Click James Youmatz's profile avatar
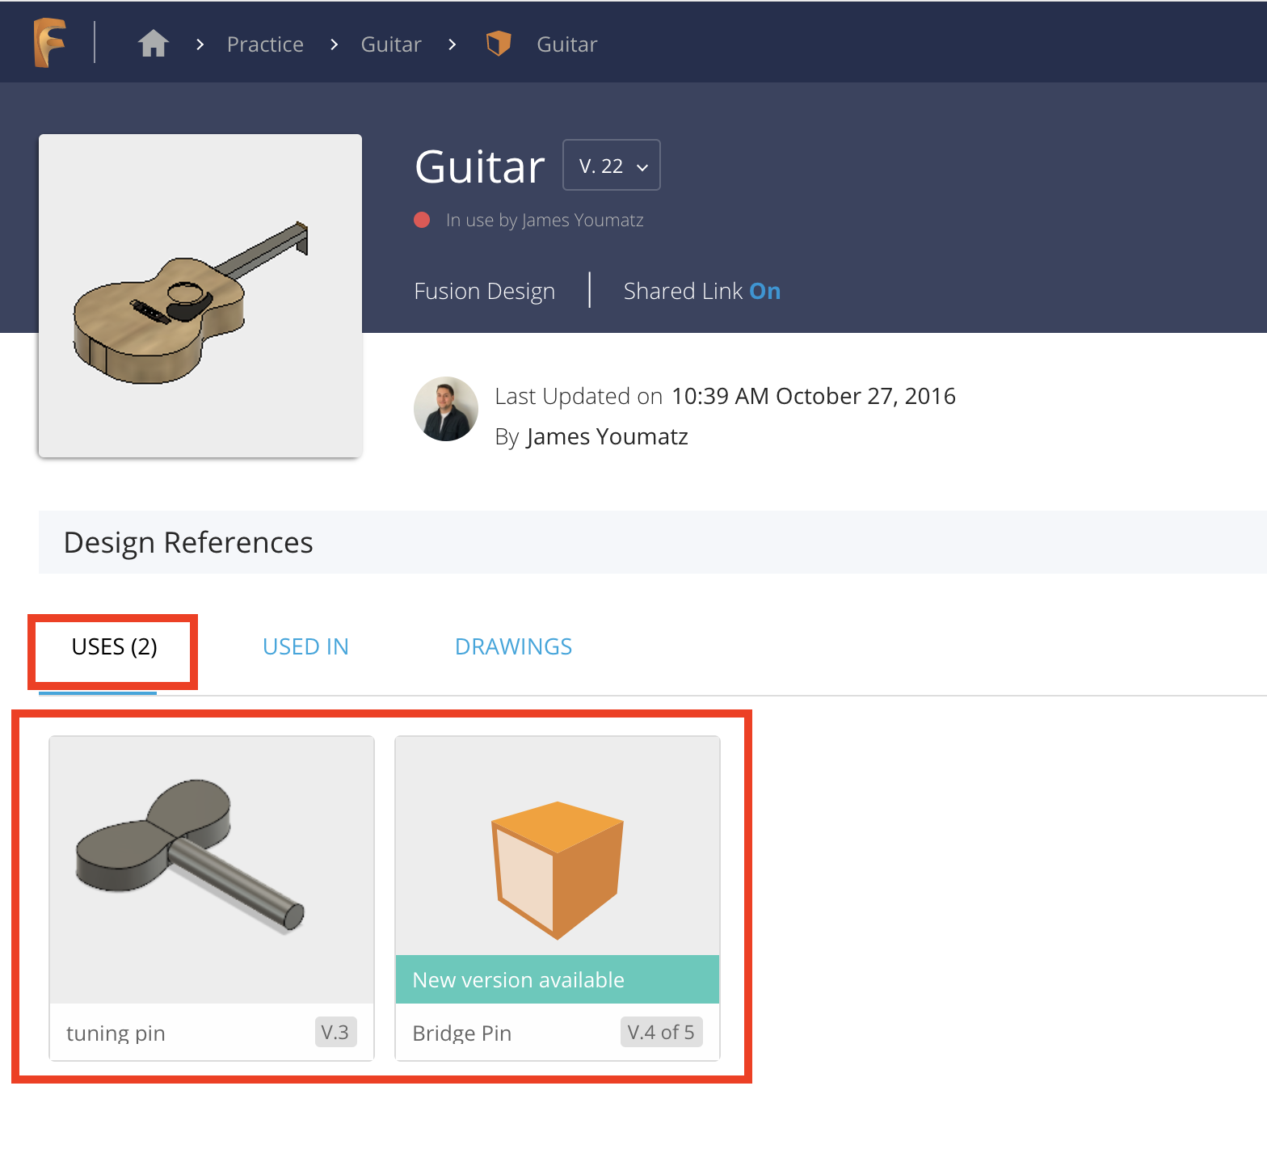Screen dimensions: 1267x1149 tap(446, 409)
